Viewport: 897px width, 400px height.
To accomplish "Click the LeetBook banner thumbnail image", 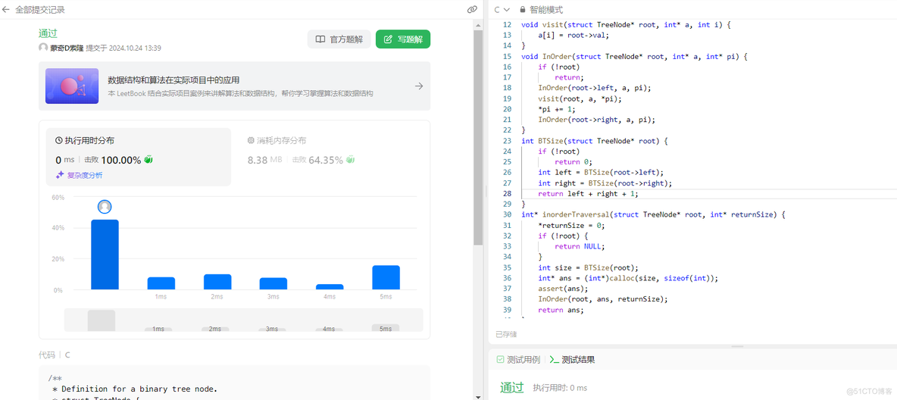I will point(71,86).
